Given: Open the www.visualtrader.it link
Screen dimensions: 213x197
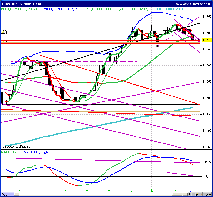Looking at the screenshot, I should tap(193, 4).
